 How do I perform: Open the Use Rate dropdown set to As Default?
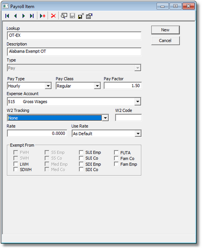point(138,134)
